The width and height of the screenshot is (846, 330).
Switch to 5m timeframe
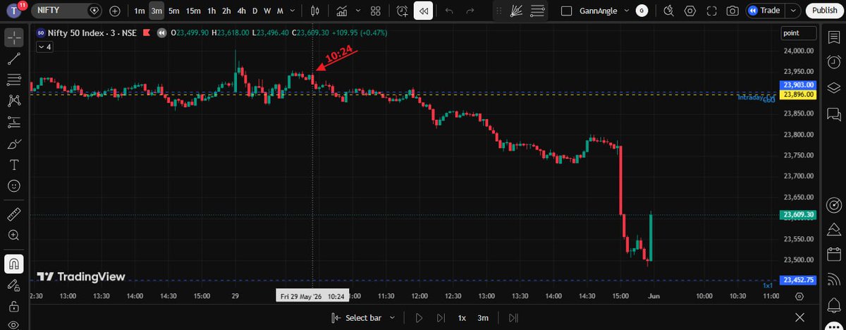coord(173,11)
